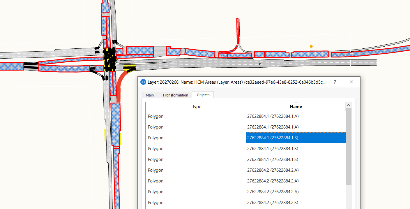Close the HCM Areas layer dialog
Screen dimensions: 410x209
pos(351,82)
